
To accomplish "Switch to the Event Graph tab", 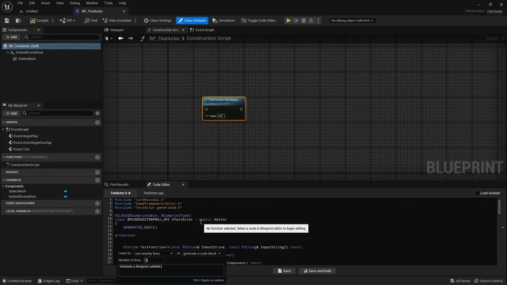I will tap(205, 30).
